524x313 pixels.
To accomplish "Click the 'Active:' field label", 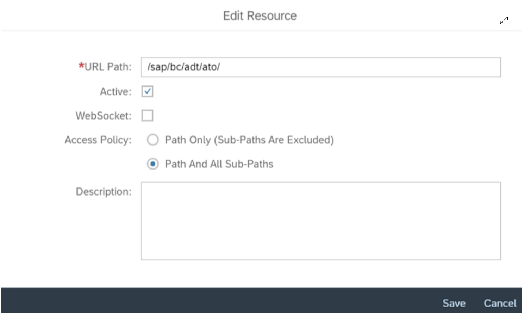I will pyautogui.click(x=116, y=92).
